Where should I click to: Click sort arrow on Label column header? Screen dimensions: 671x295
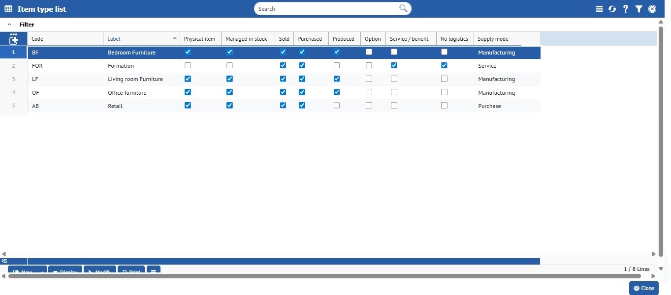pos(175,39)
